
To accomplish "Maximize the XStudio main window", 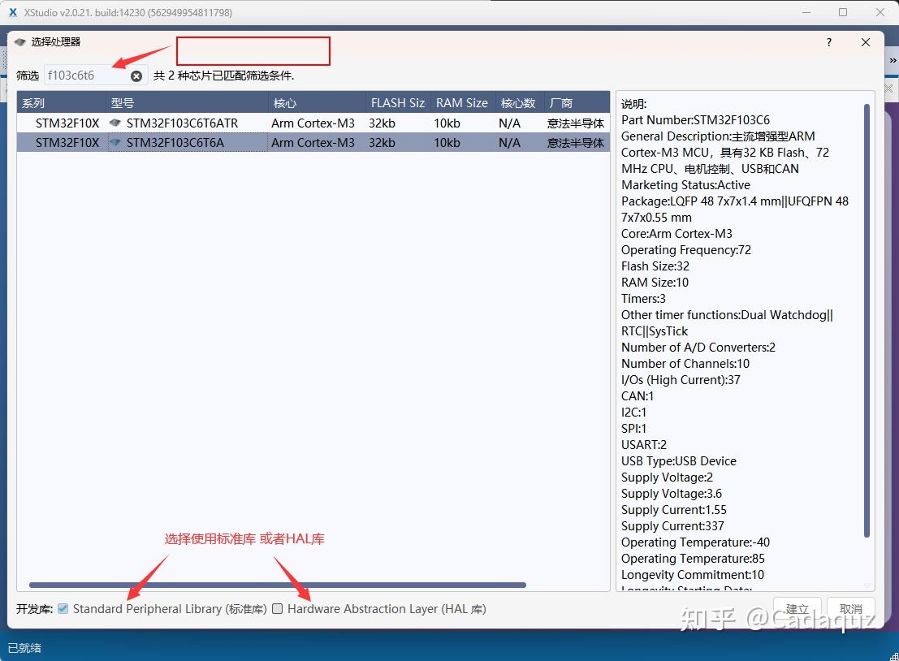I will [x=843, y=12].
